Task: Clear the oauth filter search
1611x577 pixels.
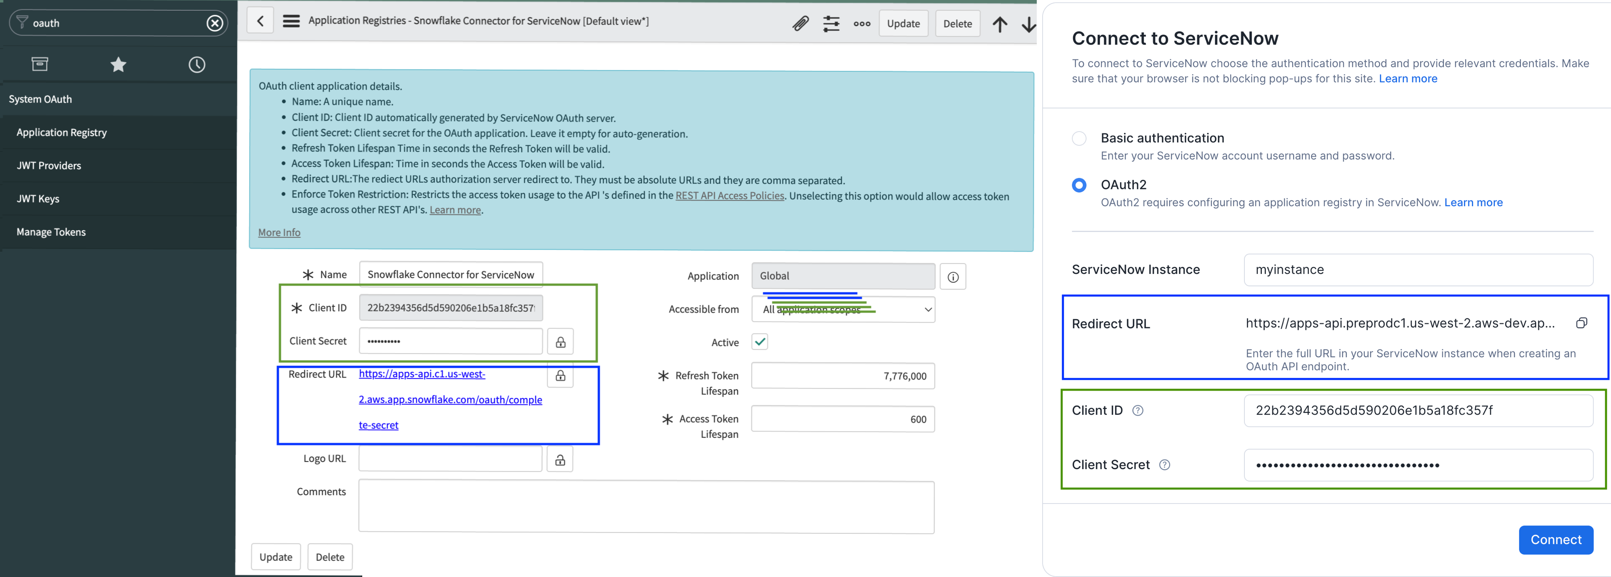Action: tap(215, 23)
